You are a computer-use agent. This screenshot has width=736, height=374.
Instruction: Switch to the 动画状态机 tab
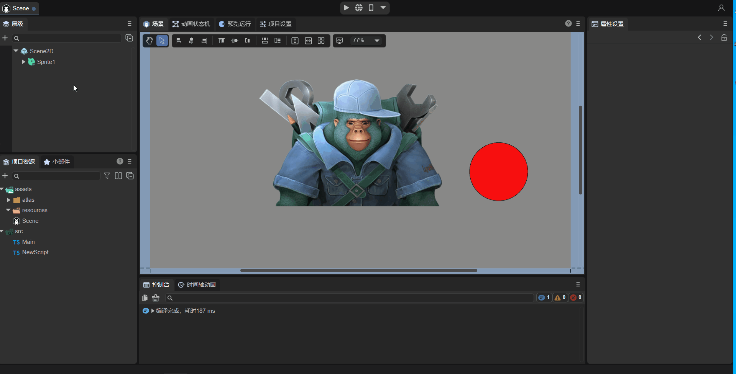(x=191, y=24)
